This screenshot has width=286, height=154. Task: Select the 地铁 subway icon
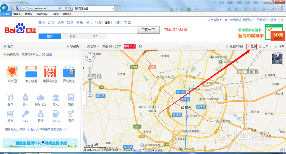(71, 97)
